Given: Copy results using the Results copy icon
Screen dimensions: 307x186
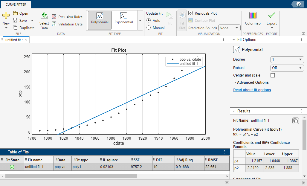Looking at the screenshot, I should [x=295, y=121].
